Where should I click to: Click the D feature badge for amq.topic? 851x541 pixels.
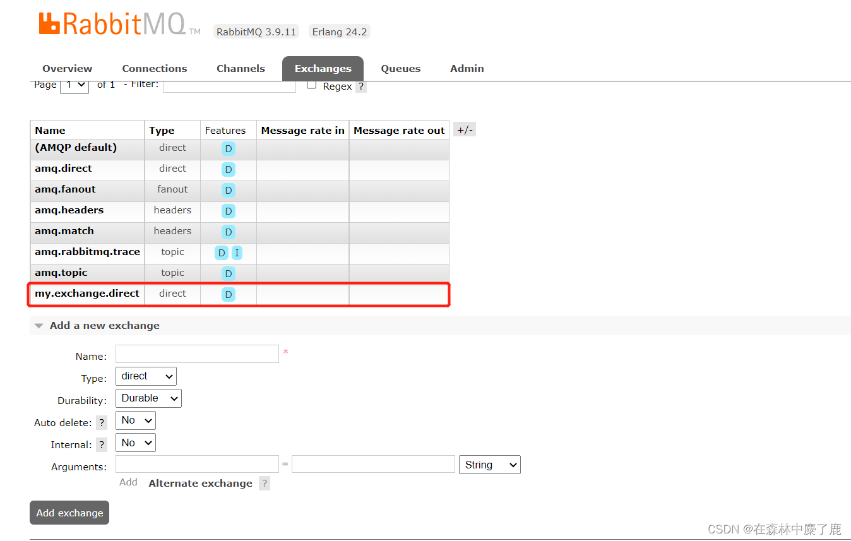click(x=229, y=274)
